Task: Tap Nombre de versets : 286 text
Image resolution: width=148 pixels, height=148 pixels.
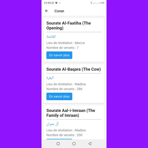Action: [64, 89]
